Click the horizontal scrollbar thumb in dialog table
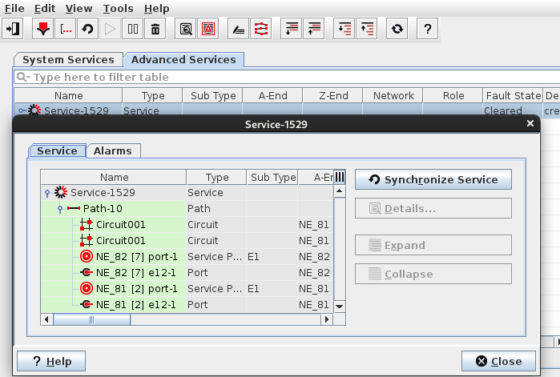The width and height of the screenshot is (560, 377). (91, 319)
